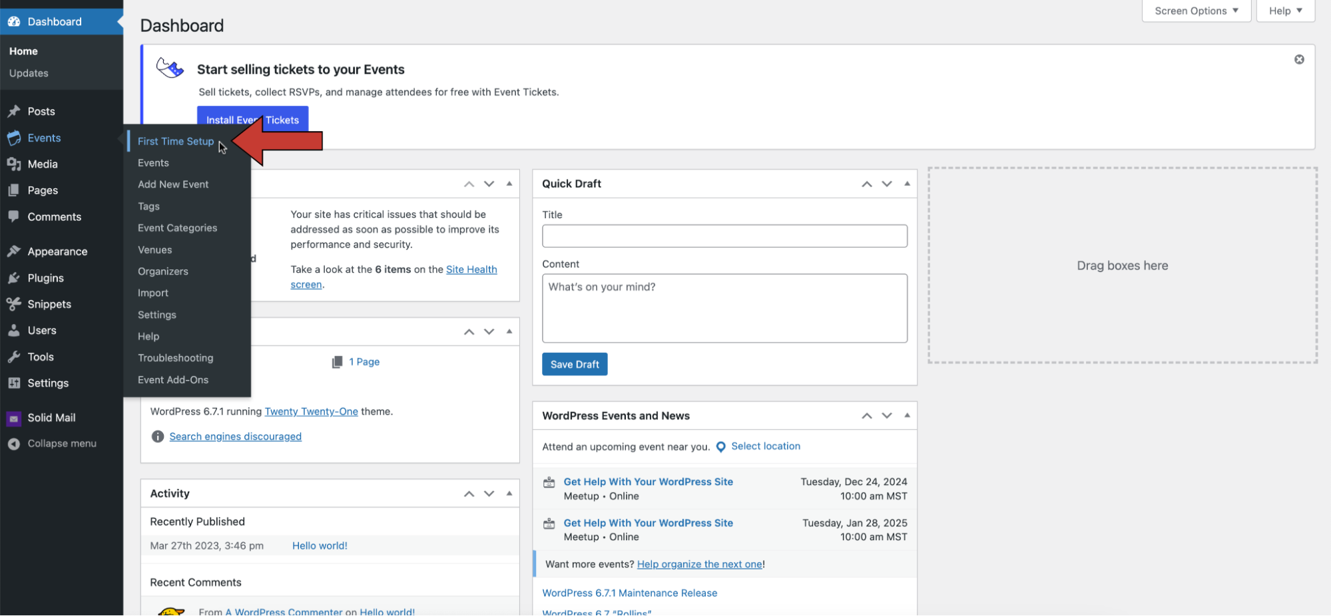Select First Time Setup in Events submenu
This screenshot has width=1331, height=616.
coord(176,141)
